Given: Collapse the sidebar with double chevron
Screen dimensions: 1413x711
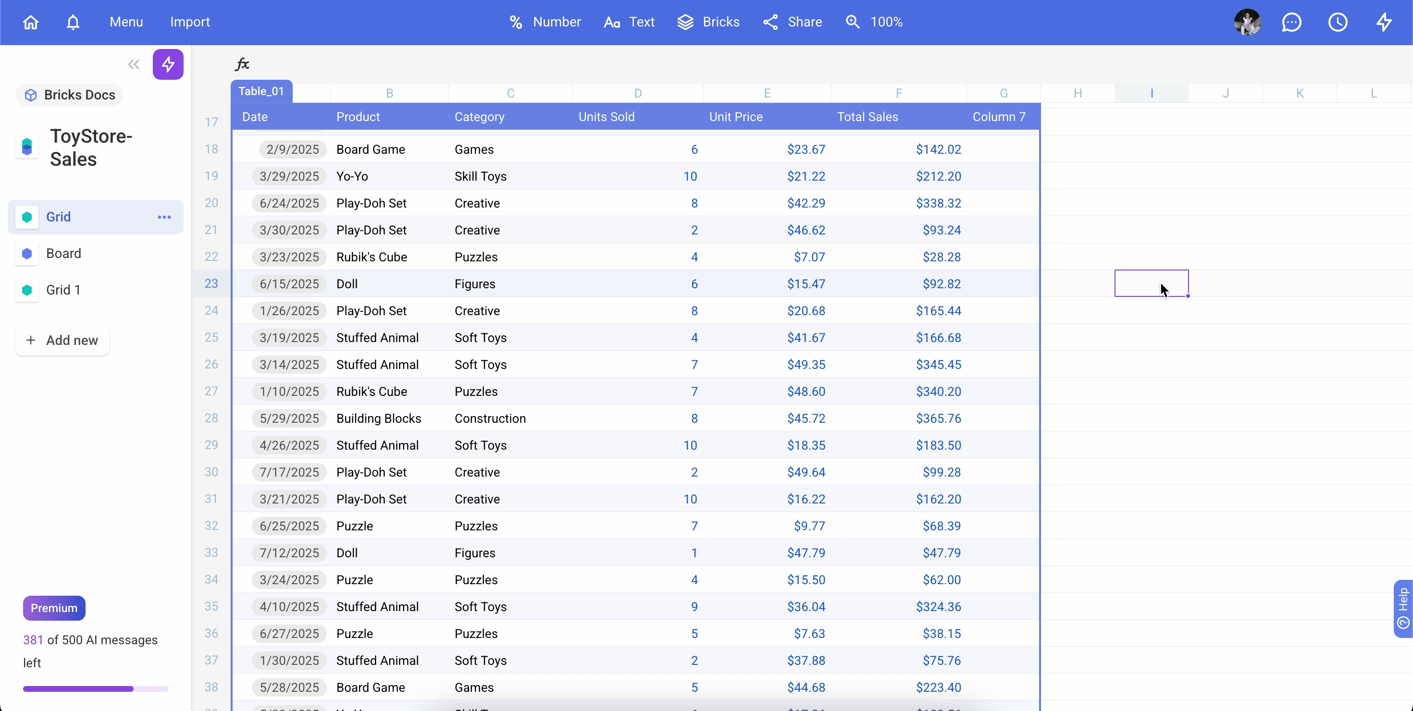Looking at the screenshot, I should point(133,64).
